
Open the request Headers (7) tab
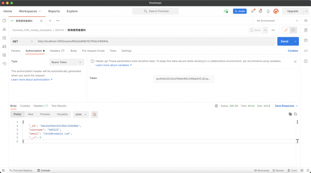(57, 51)
